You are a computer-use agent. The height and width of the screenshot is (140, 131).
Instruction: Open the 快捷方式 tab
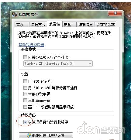[38, 25]
